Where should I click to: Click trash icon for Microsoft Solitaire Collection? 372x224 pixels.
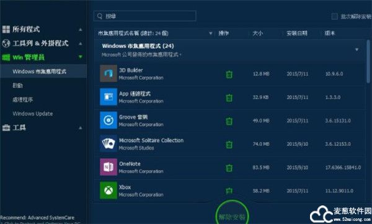(x=229, y=145)
